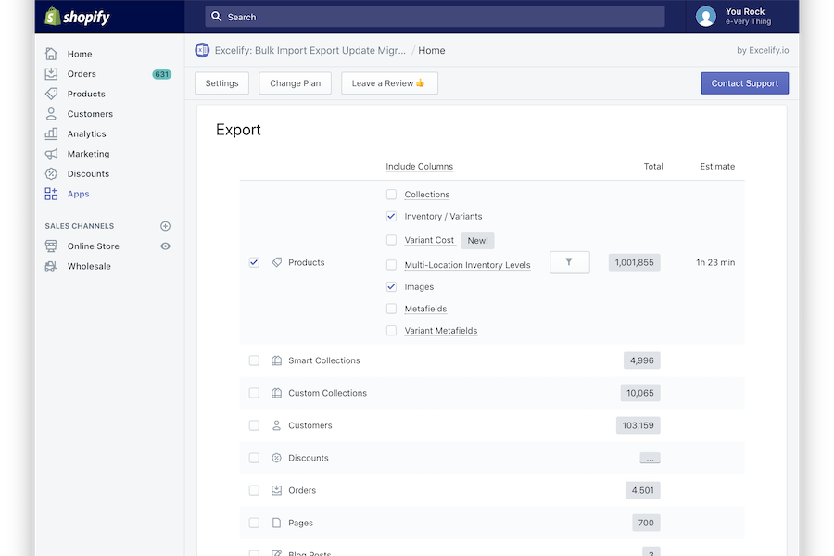Uncheck the Images column checkbox

(391, 286)
